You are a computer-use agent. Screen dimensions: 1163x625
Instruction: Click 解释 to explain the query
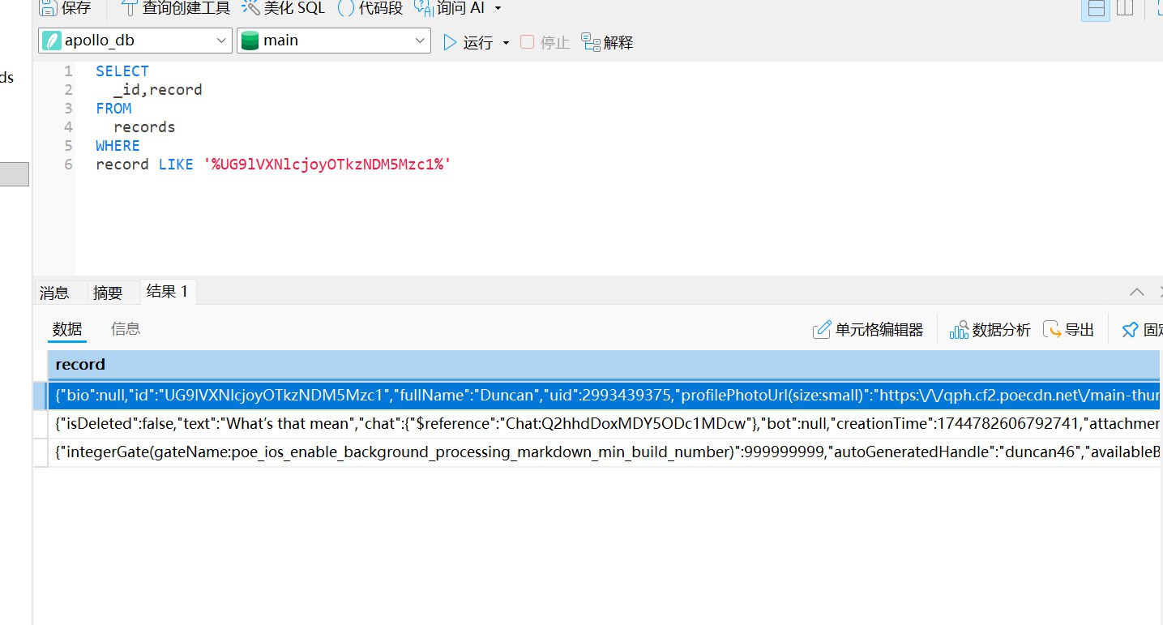pos(608,42)
